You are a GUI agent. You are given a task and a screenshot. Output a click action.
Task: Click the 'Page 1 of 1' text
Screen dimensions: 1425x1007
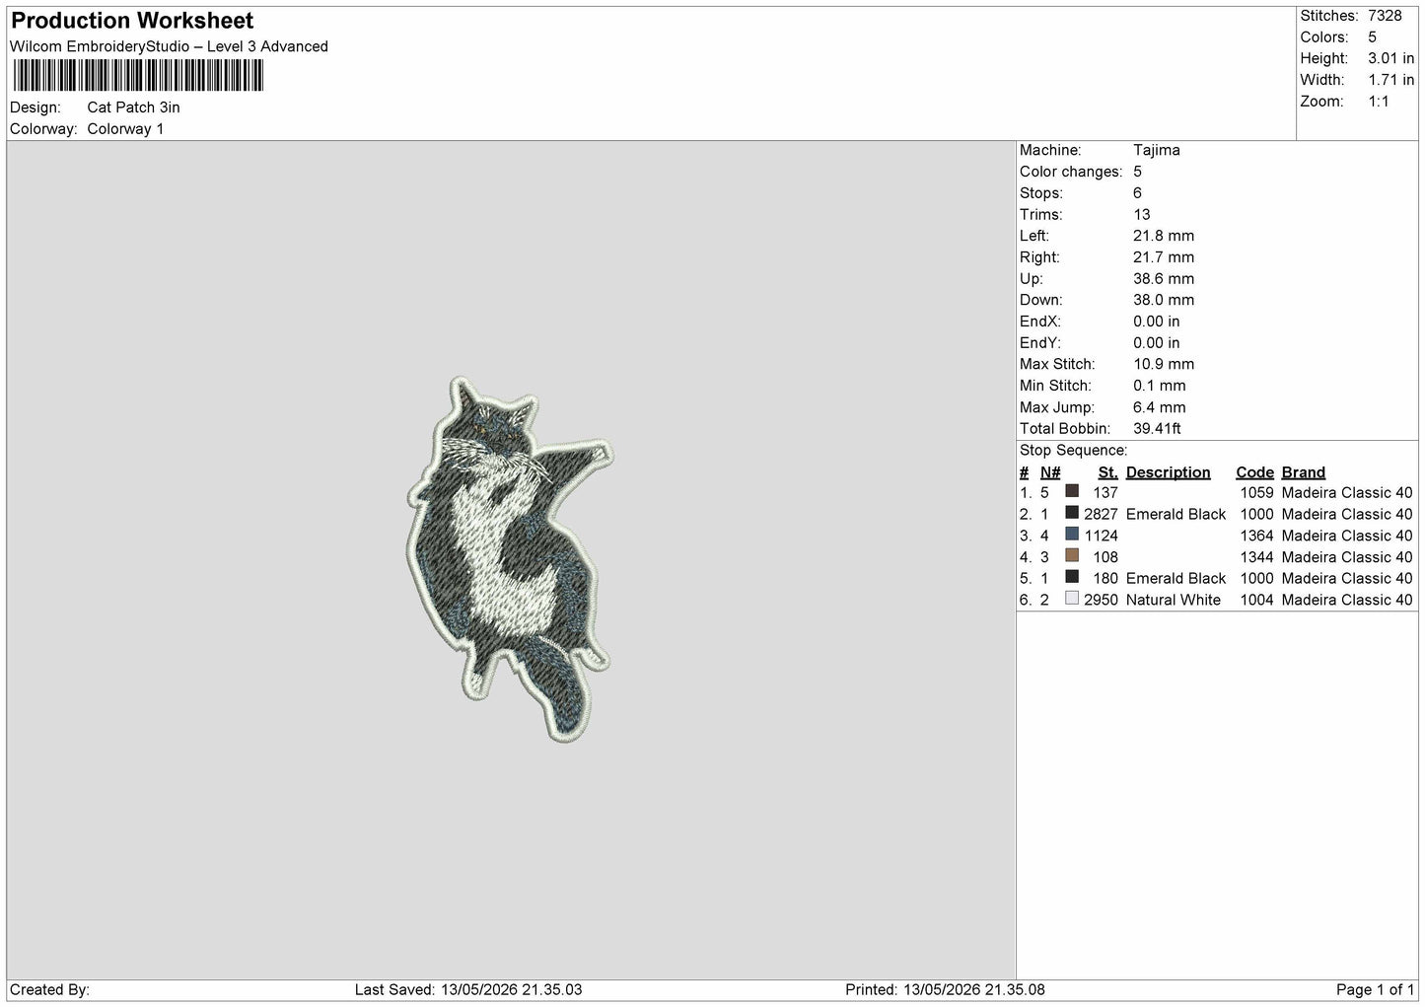click(x=1375, y=989)
